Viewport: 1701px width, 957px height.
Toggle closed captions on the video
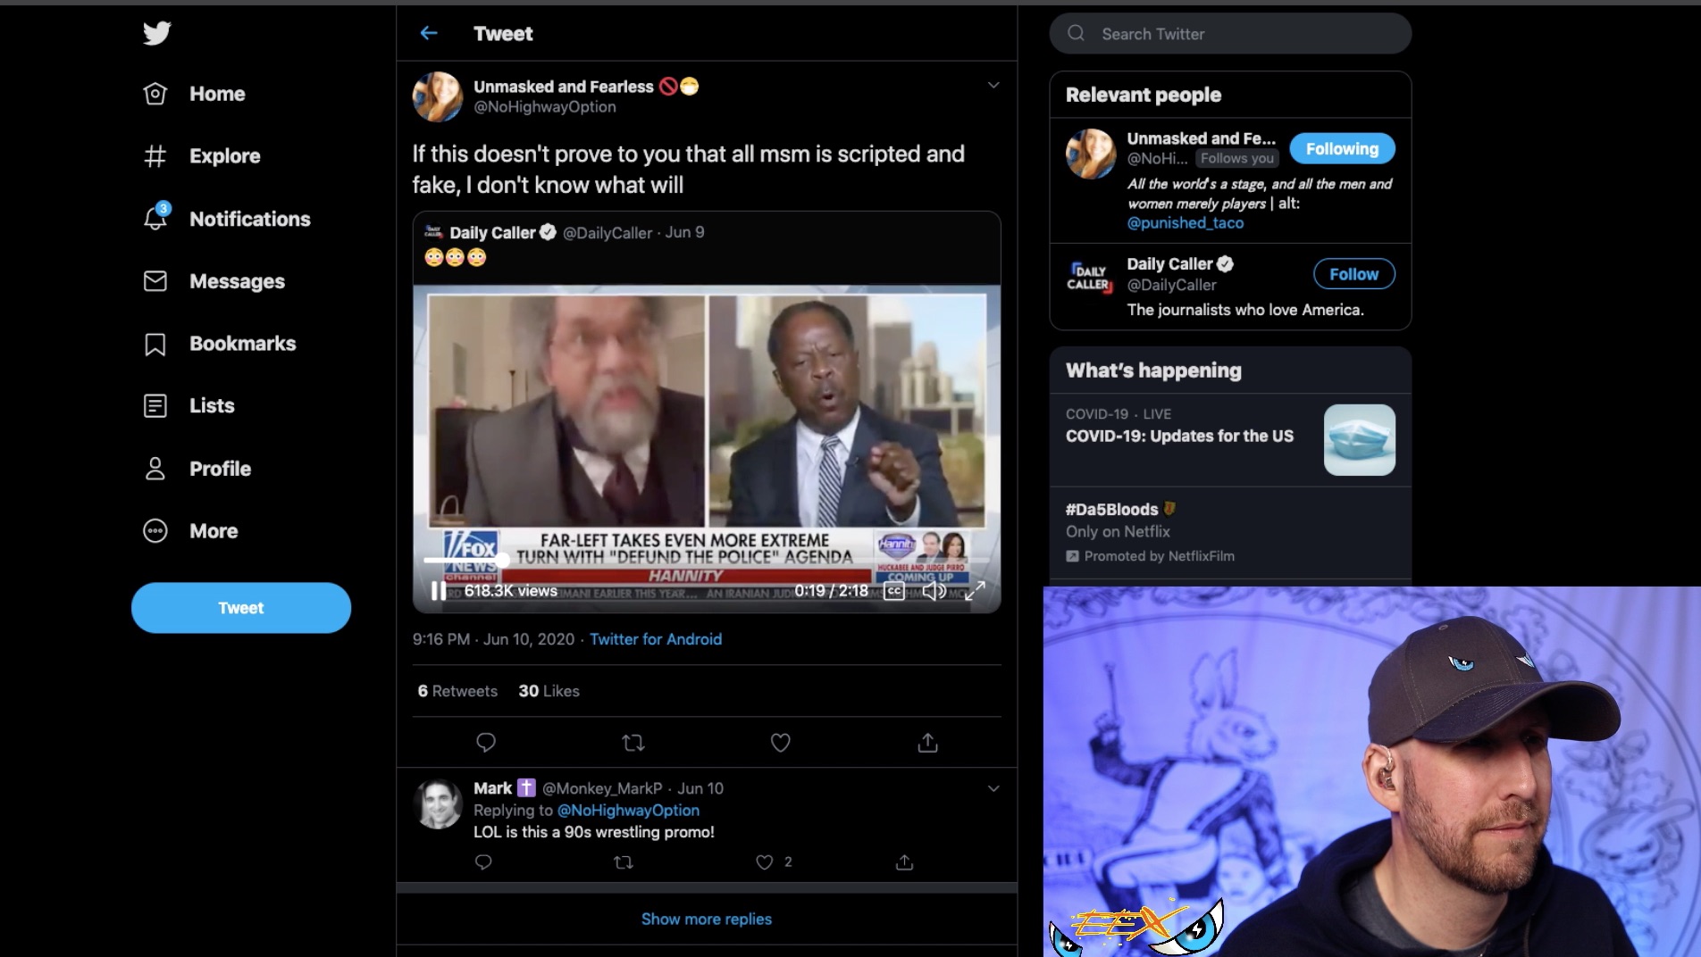pyautogui.click(x=893, y=590)
